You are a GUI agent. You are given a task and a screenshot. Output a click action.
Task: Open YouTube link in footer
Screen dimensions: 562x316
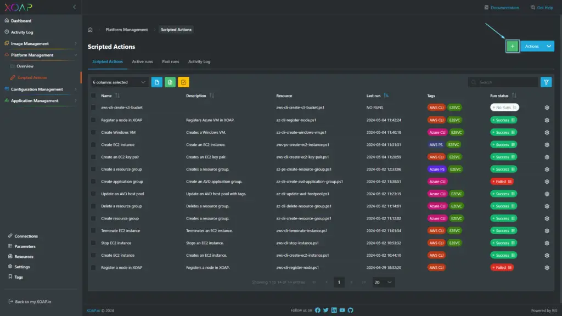342,311
